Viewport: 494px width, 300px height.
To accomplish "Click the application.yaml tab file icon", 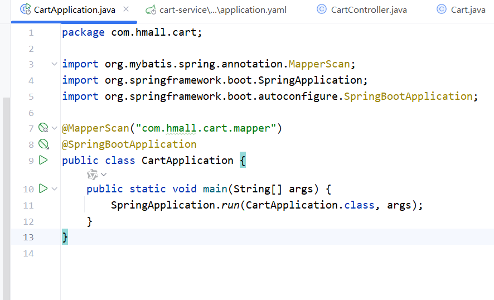I will click(x=151, y=10).
